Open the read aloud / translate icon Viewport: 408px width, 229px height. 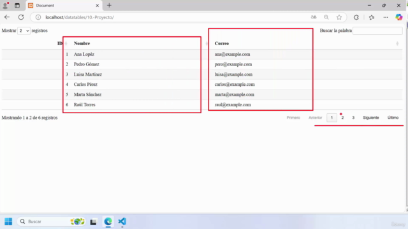point(314,17)
